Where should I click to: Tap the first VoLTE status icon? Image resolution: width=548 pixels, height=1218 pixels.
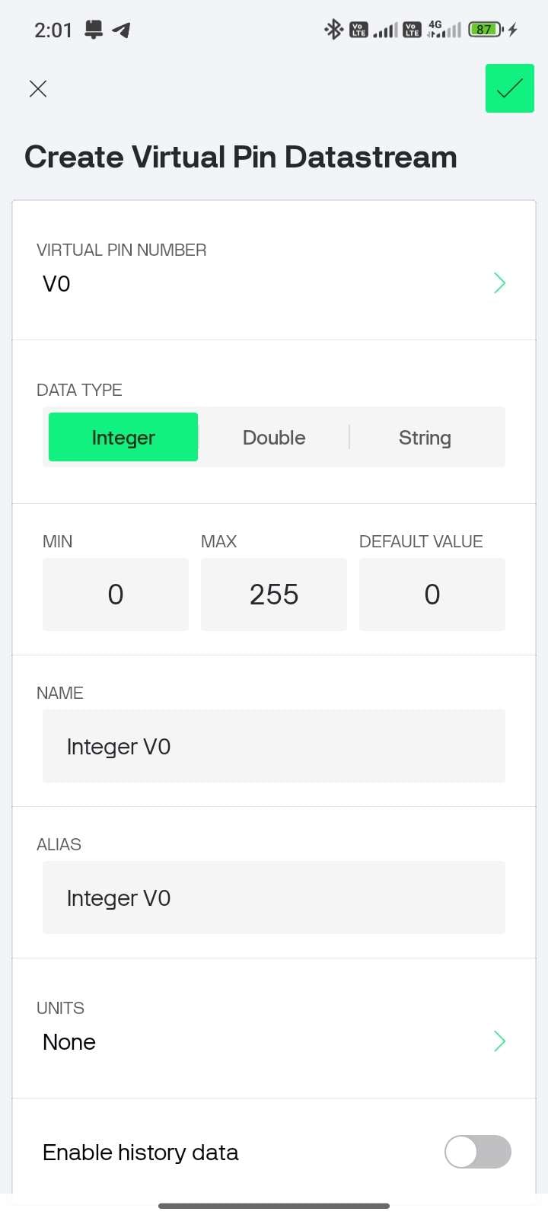pos(358,30)
